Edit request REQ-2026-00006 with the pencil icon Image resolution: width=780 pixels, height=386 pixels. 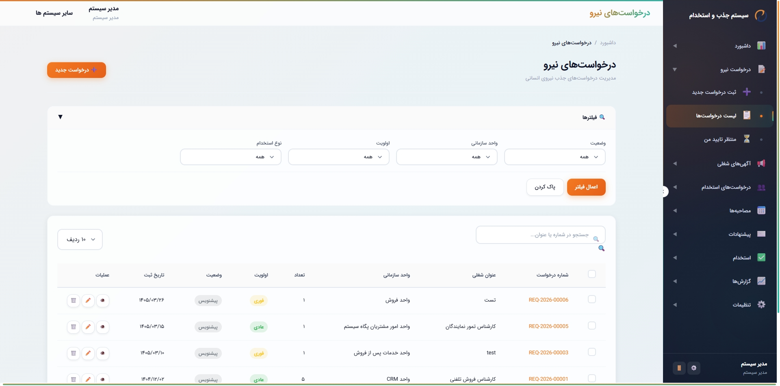88,300
